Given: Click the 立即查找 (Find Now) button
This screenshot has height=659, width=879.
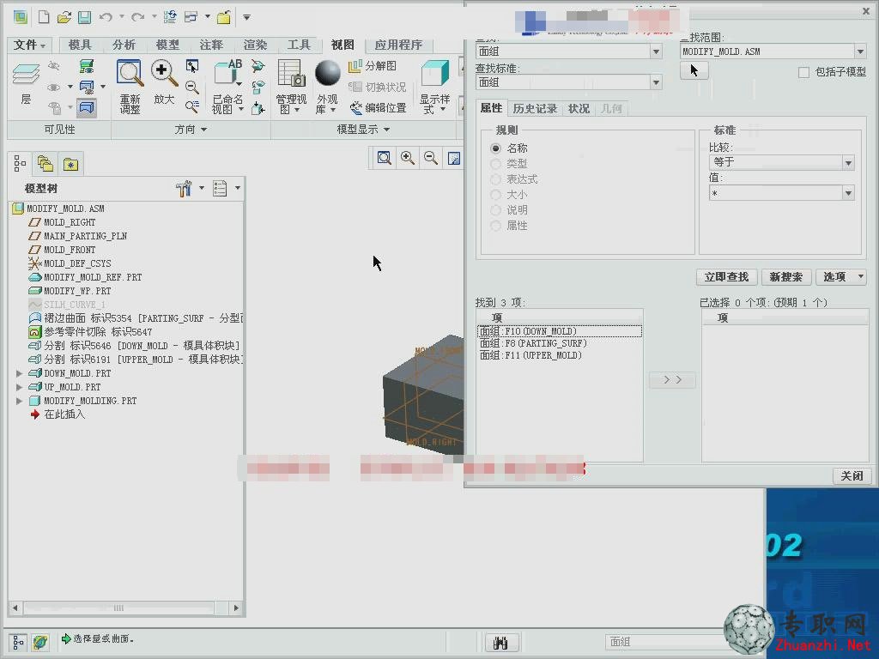Looking at the screenshot, I should click(x=726, y=277).
